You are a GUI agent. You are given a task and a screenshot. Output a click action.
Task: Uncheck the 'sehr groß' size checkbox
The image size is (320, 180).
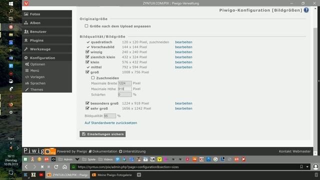[x=87, y=108]
